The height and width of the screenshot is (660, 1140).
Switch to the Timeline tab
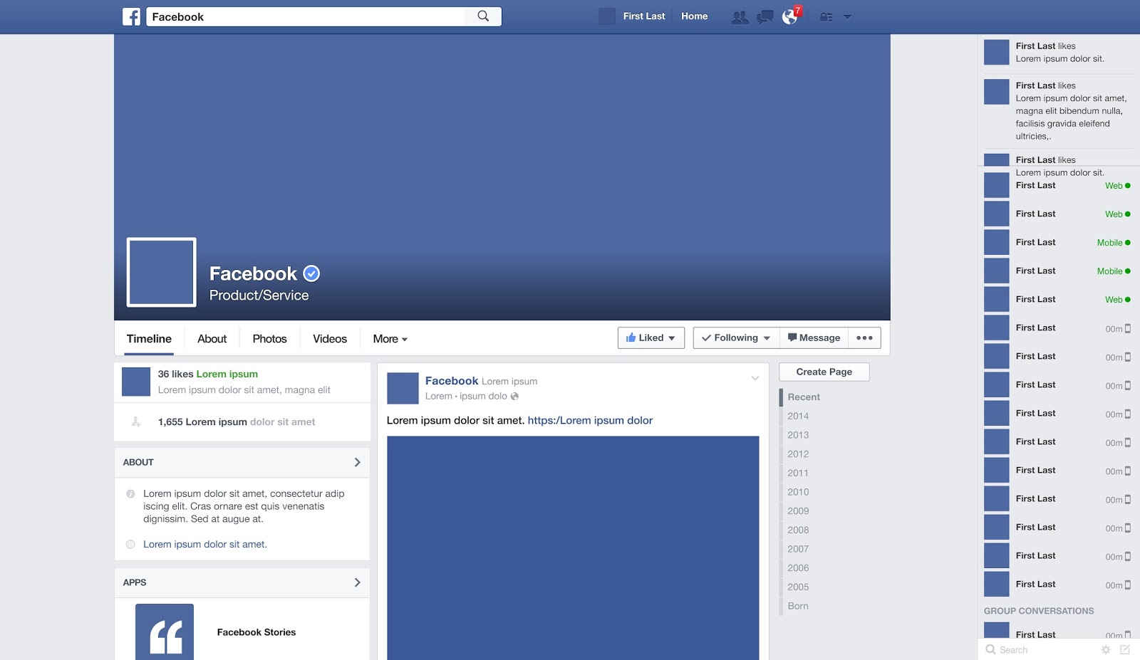pyautogui.click(x=149, y=339)
